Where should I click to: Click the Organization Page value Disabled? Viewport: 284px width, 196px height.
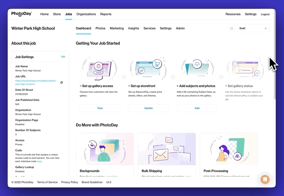pyautogui.click(x=20, y=124)
